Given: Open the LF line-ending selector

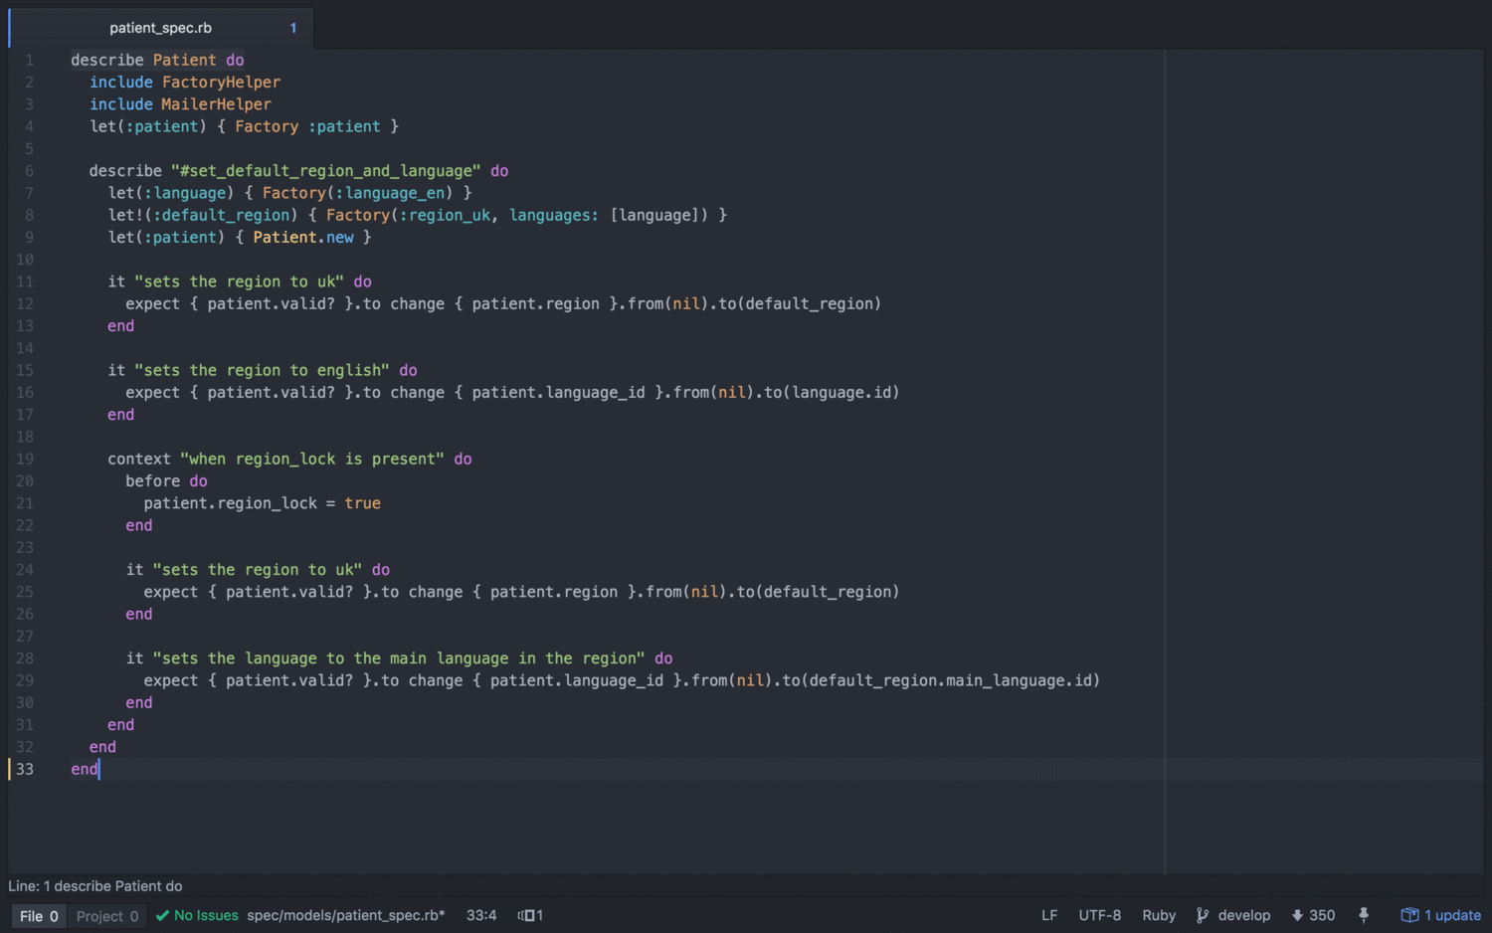Looking at the screenshot, I should point(1049,915).
